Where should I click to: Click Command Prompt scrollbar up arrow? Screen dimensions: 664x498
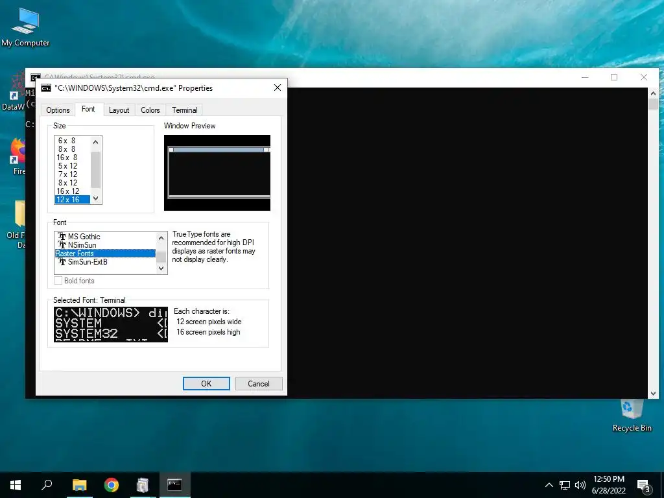653,93
